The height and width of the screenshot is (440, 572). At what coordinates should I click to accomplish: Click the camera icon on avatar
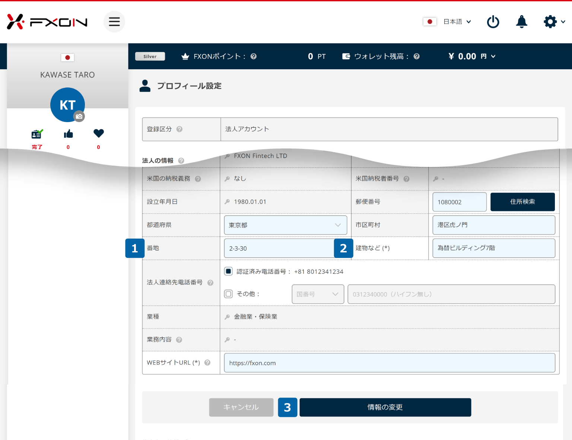click(79, 117)
